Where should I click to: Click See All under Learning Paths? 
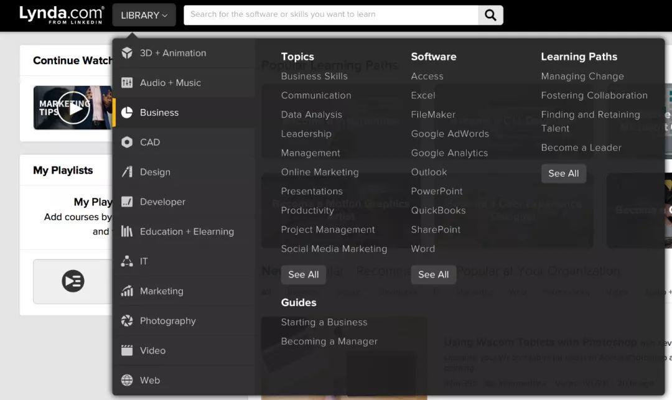[x=563, y=174]
